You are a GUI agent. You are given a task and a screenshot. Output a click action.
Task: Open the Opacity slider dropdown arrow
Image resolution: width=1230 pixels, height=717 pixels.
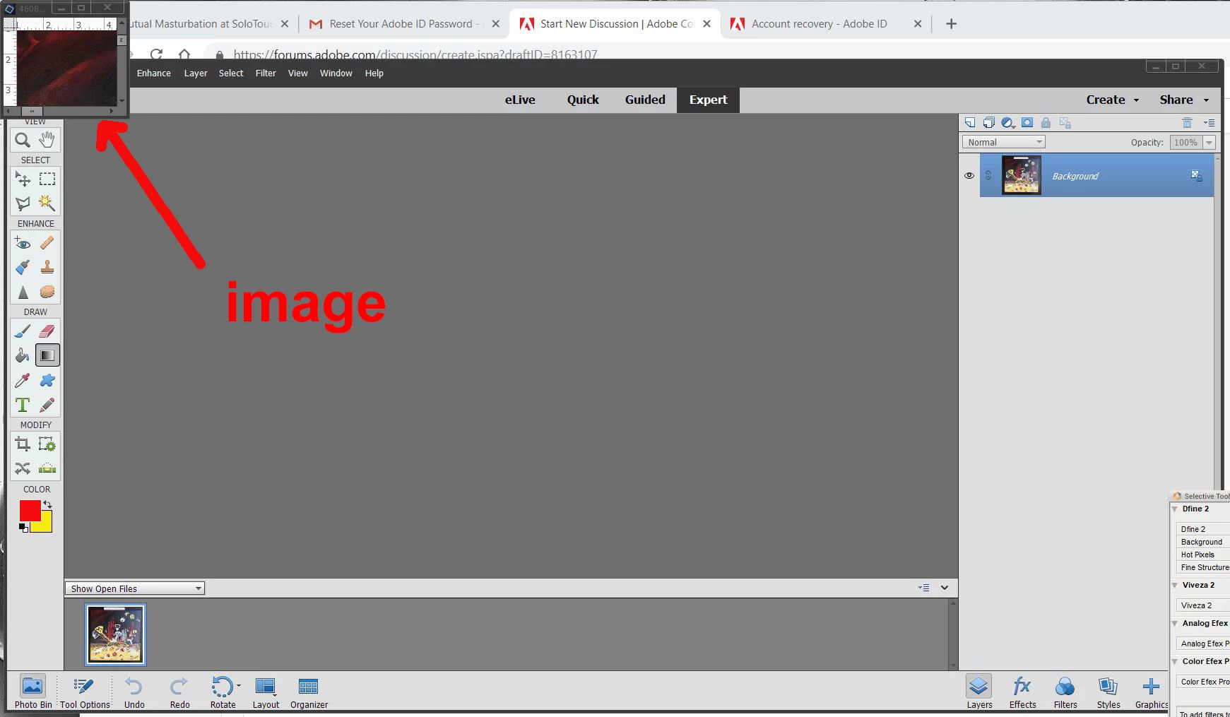1209,143
